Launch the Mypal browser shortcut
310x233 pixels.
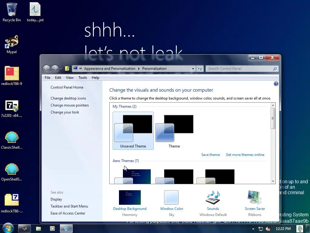coord(12,44)
